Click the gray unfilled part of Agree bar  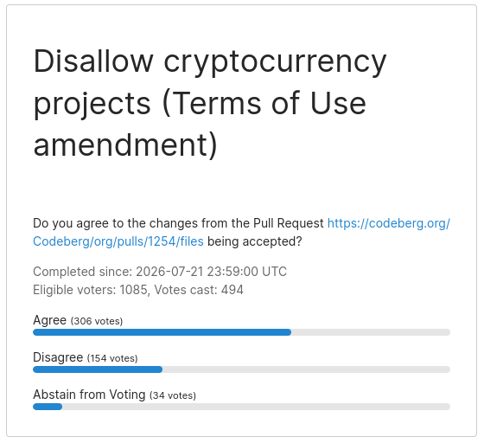[x=371, y=332]
